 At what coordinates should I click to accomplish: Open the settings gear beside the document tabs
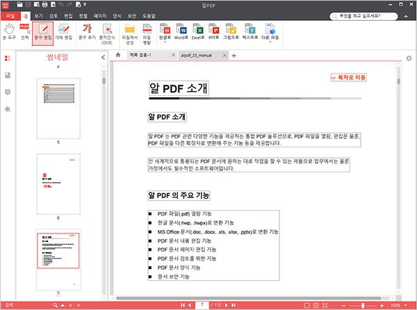409,58
